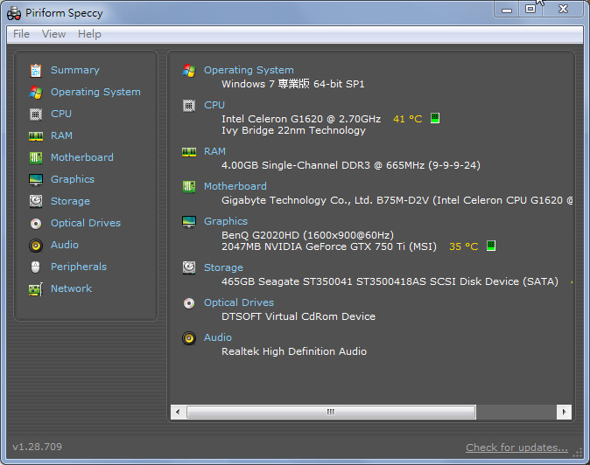Open the Operating System heading link
The width and height of the screenshot is (590, 465).
point(249,70)
